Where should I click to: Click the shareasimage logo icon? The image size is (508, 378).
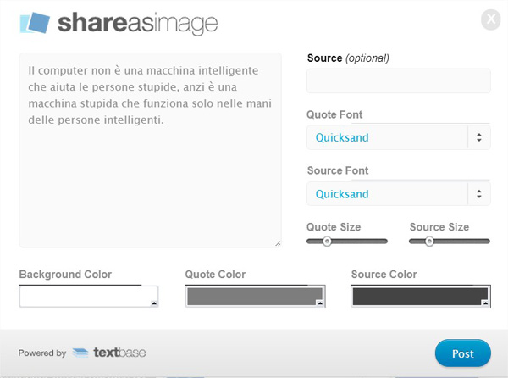click(35, 23)
